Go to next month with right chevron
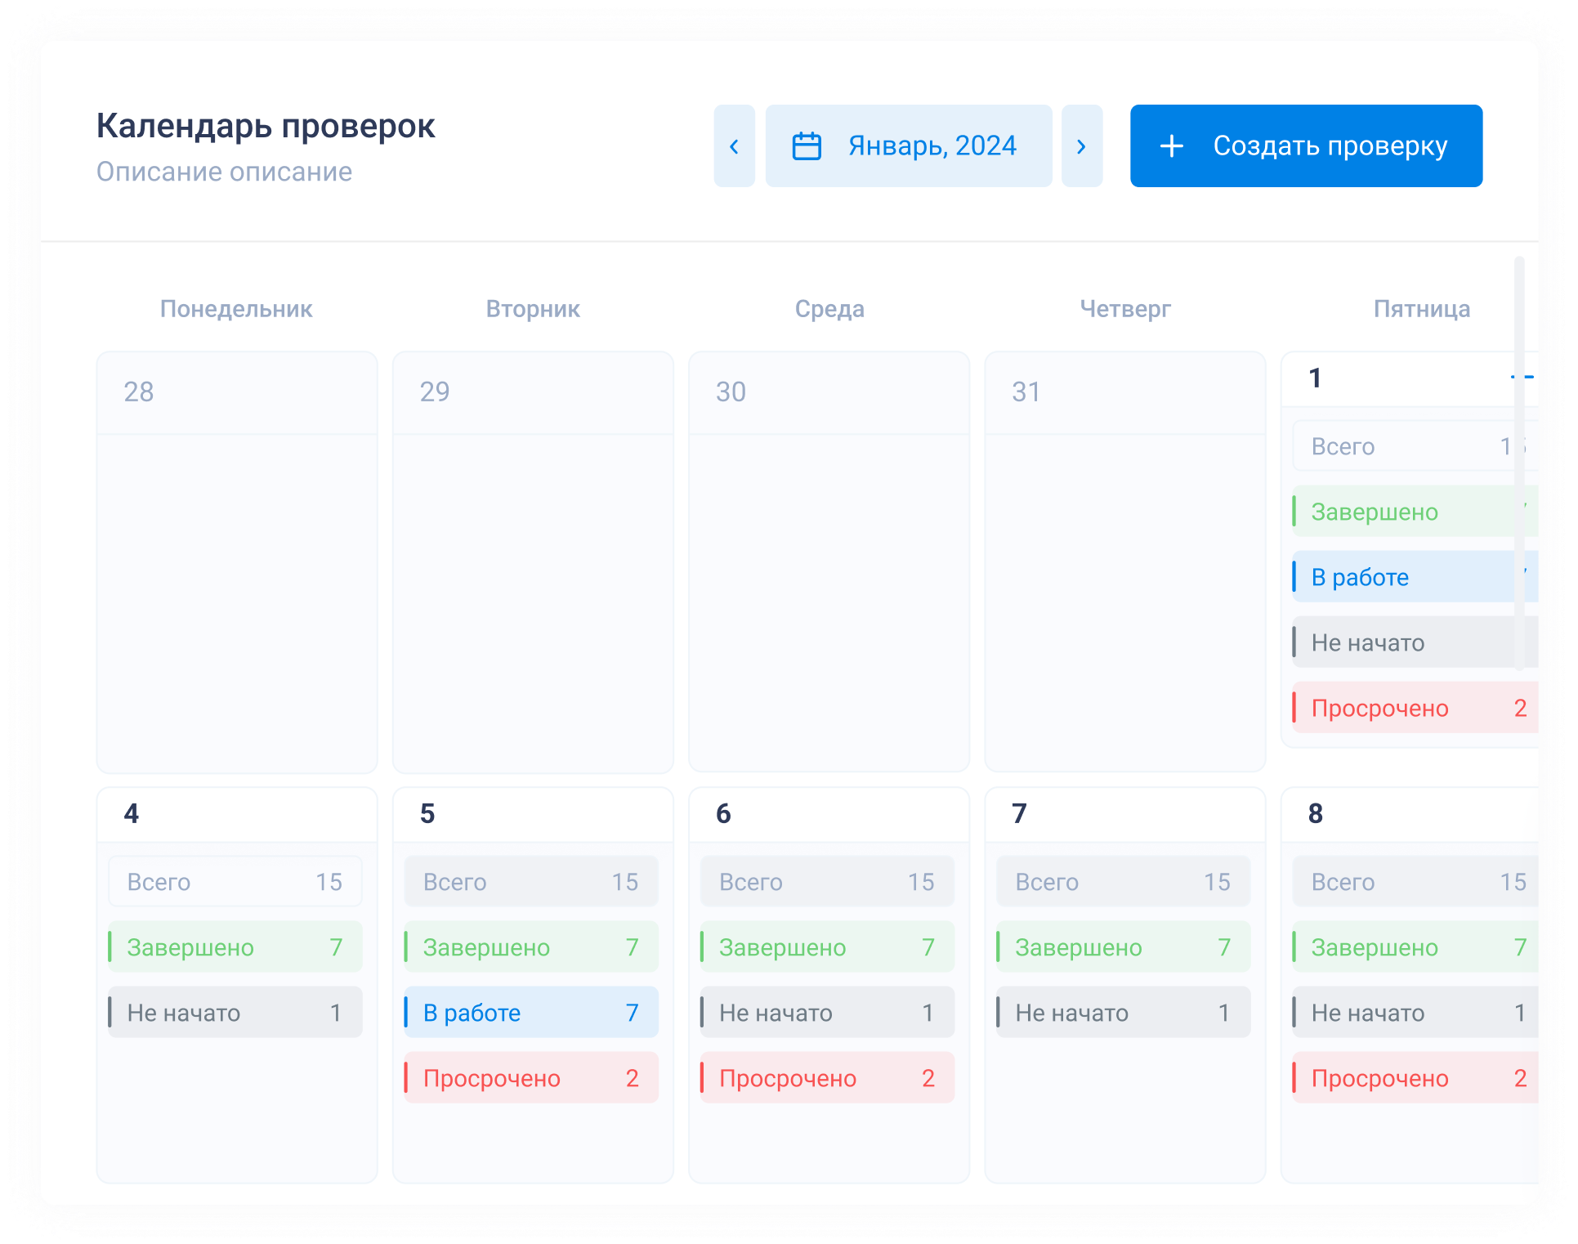This screenshot has width=1578, height=1244. click(x=1081, y=146)
